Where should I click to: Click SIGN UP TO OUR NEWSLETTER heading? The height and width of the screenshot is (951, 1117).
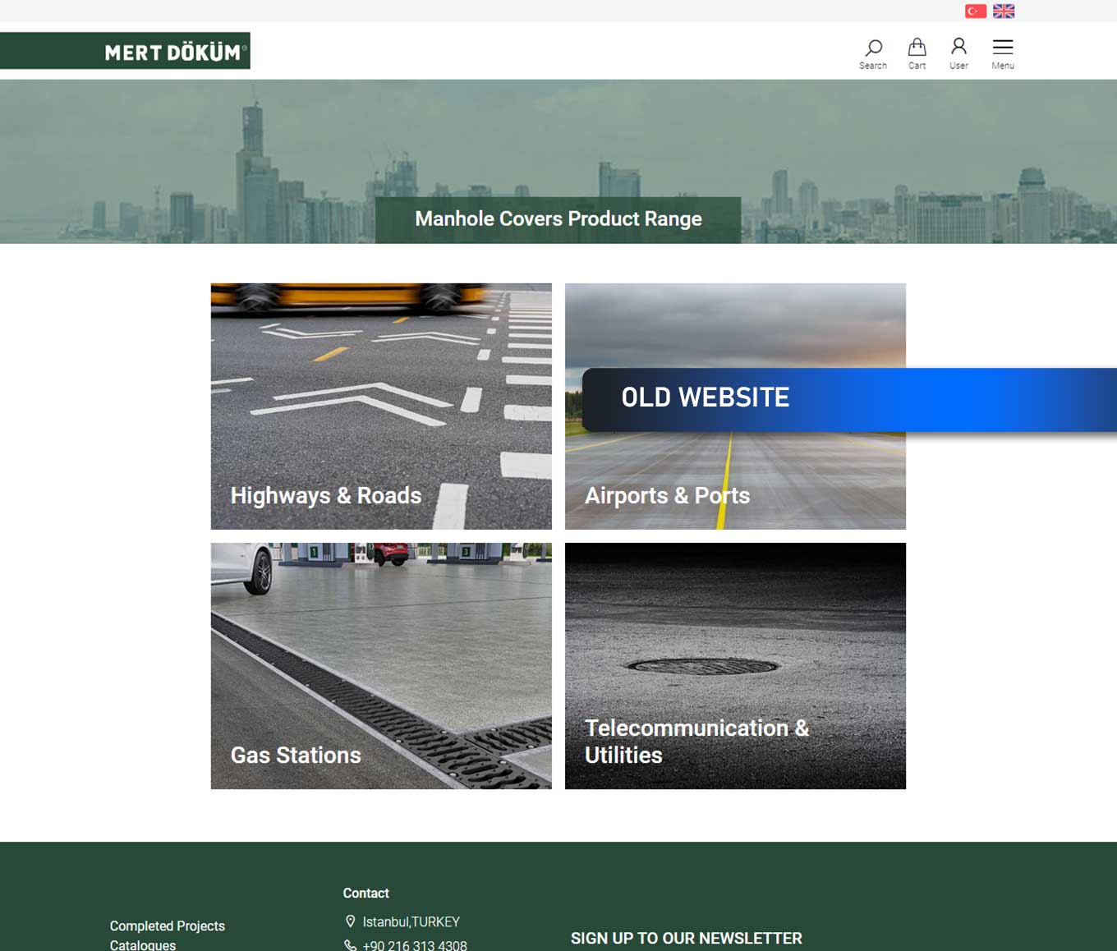[687, 938]
